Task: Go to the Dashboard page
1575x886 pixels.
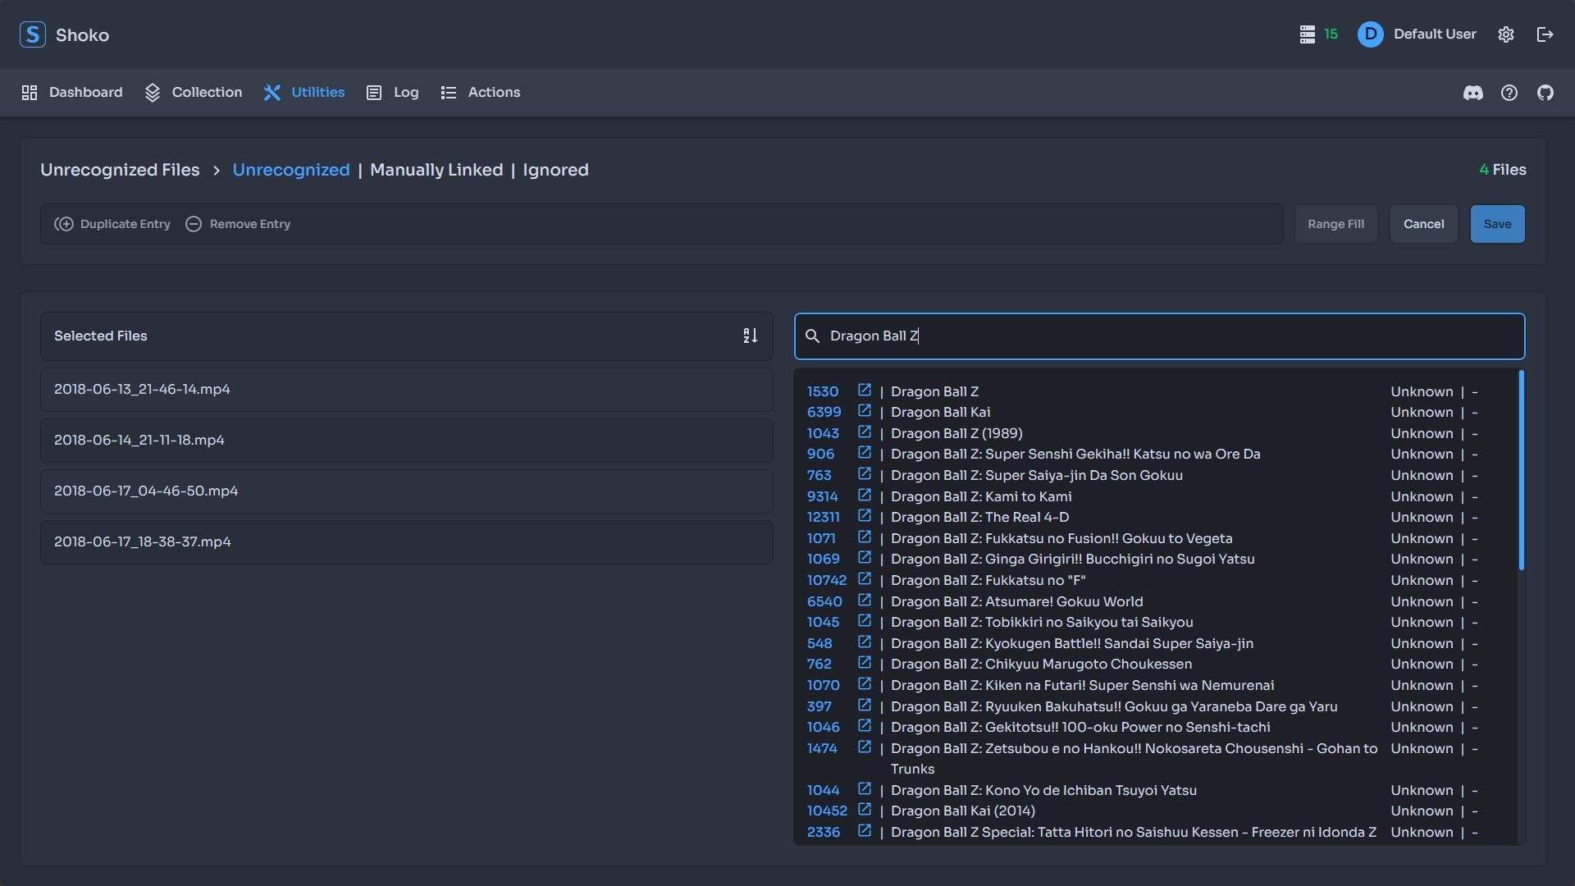Action: pos(72,93)
